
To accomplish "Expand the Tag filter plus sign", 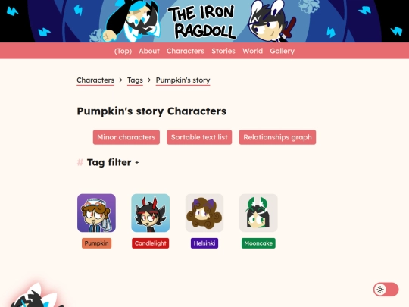I will [x=137, y=163].
